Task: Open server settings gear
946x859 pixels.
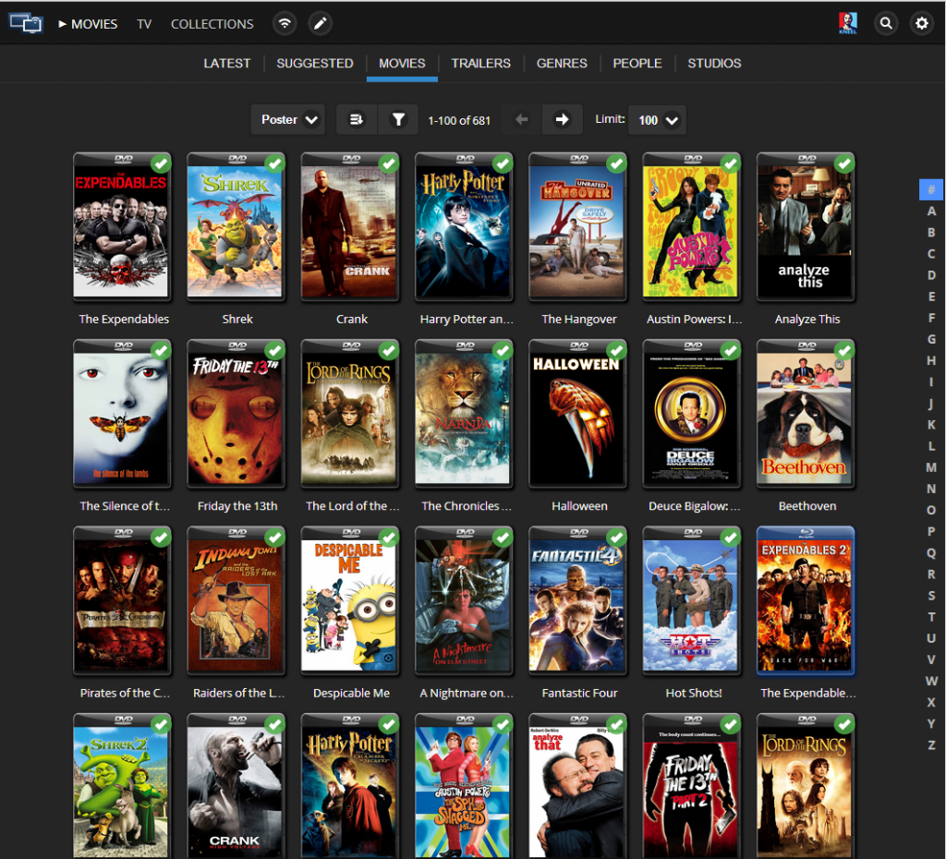Action: (x=922, y=23)
